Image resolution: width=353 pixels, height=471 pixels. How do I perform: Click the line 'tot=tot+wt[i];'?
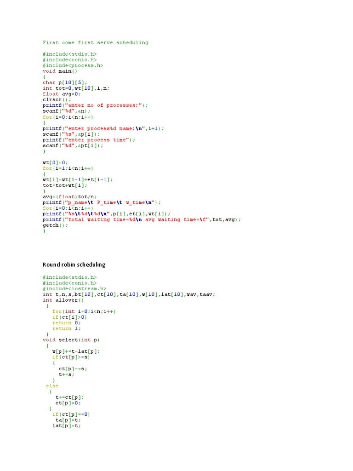pos(65,186)
